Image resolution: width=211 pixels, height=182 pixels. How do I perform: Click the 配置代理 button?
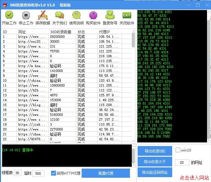[105, 173]
